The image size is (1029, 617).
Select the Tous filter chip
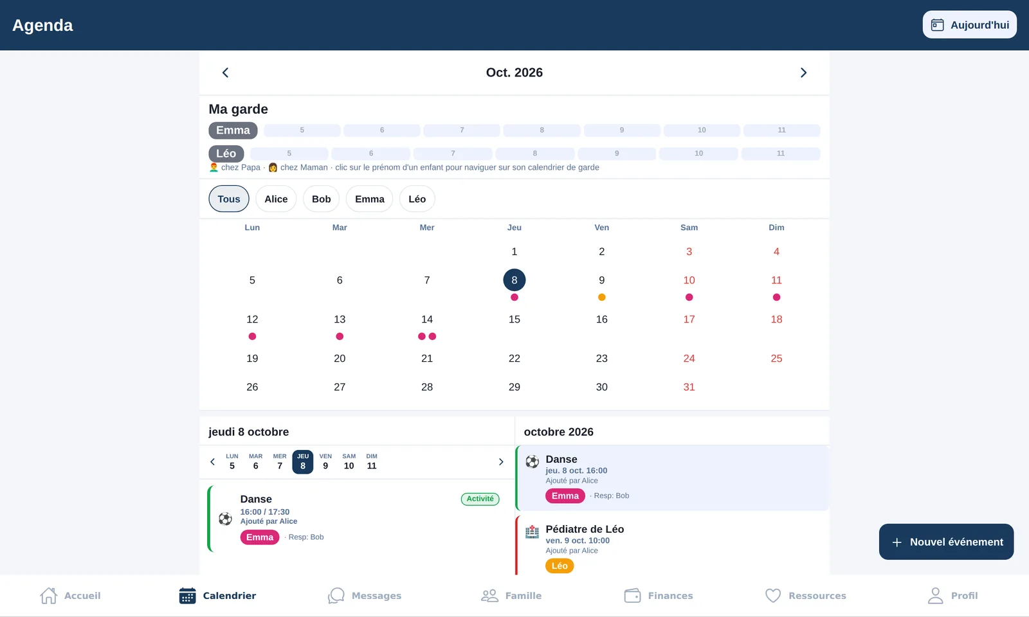pyautogui.click(x=229, y=199)
